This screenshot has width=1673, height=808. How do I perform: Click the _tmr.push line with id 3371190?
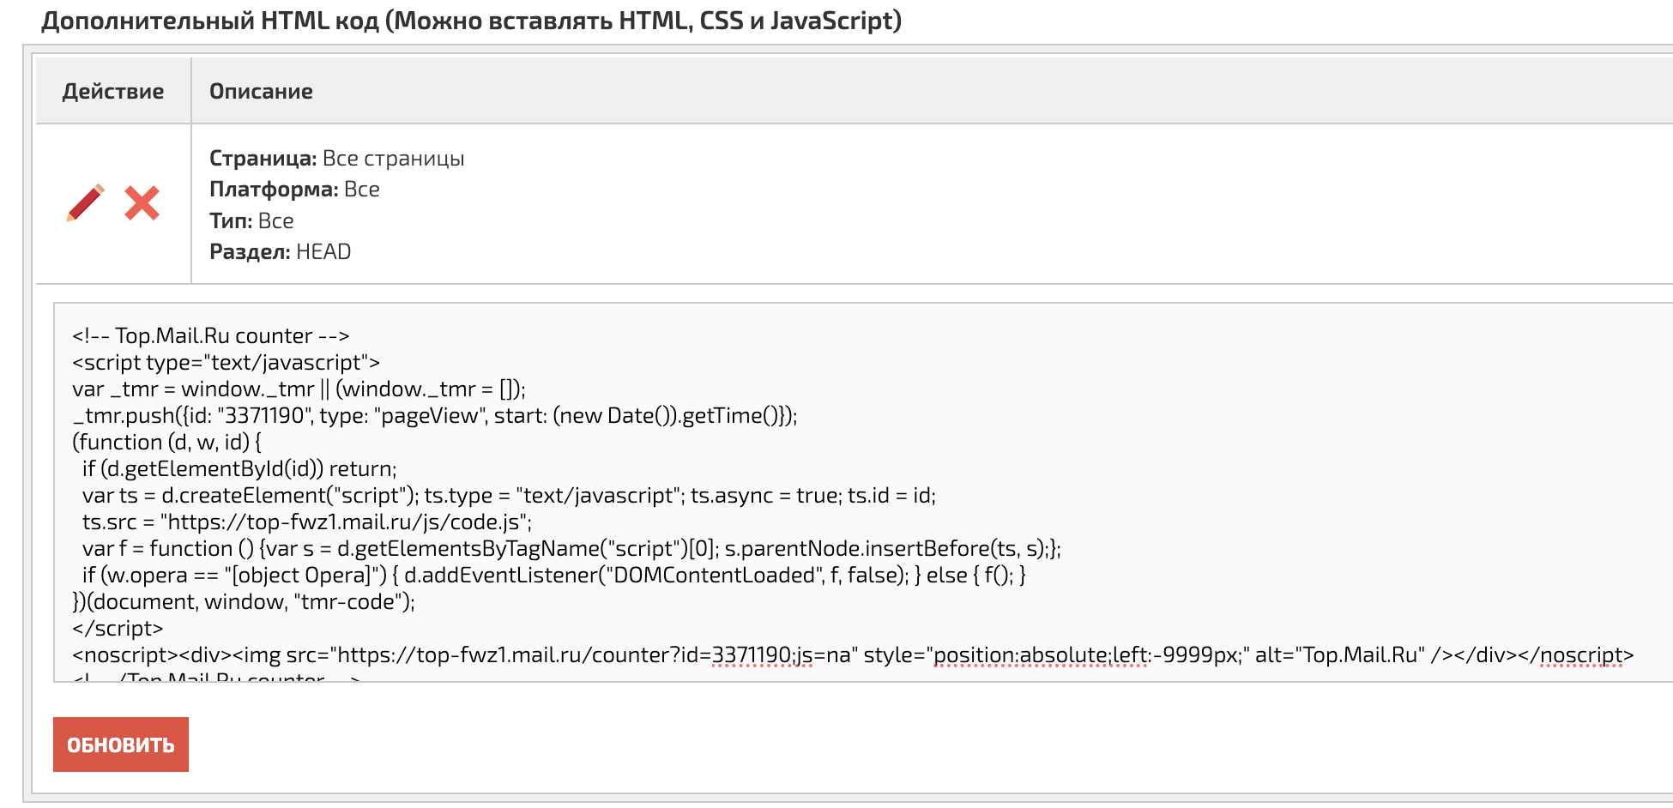pyautogui.click(x=434, y=416)
